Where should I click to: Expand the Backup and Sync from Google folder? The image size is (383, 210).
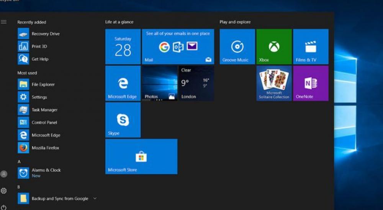click(95, 199)
